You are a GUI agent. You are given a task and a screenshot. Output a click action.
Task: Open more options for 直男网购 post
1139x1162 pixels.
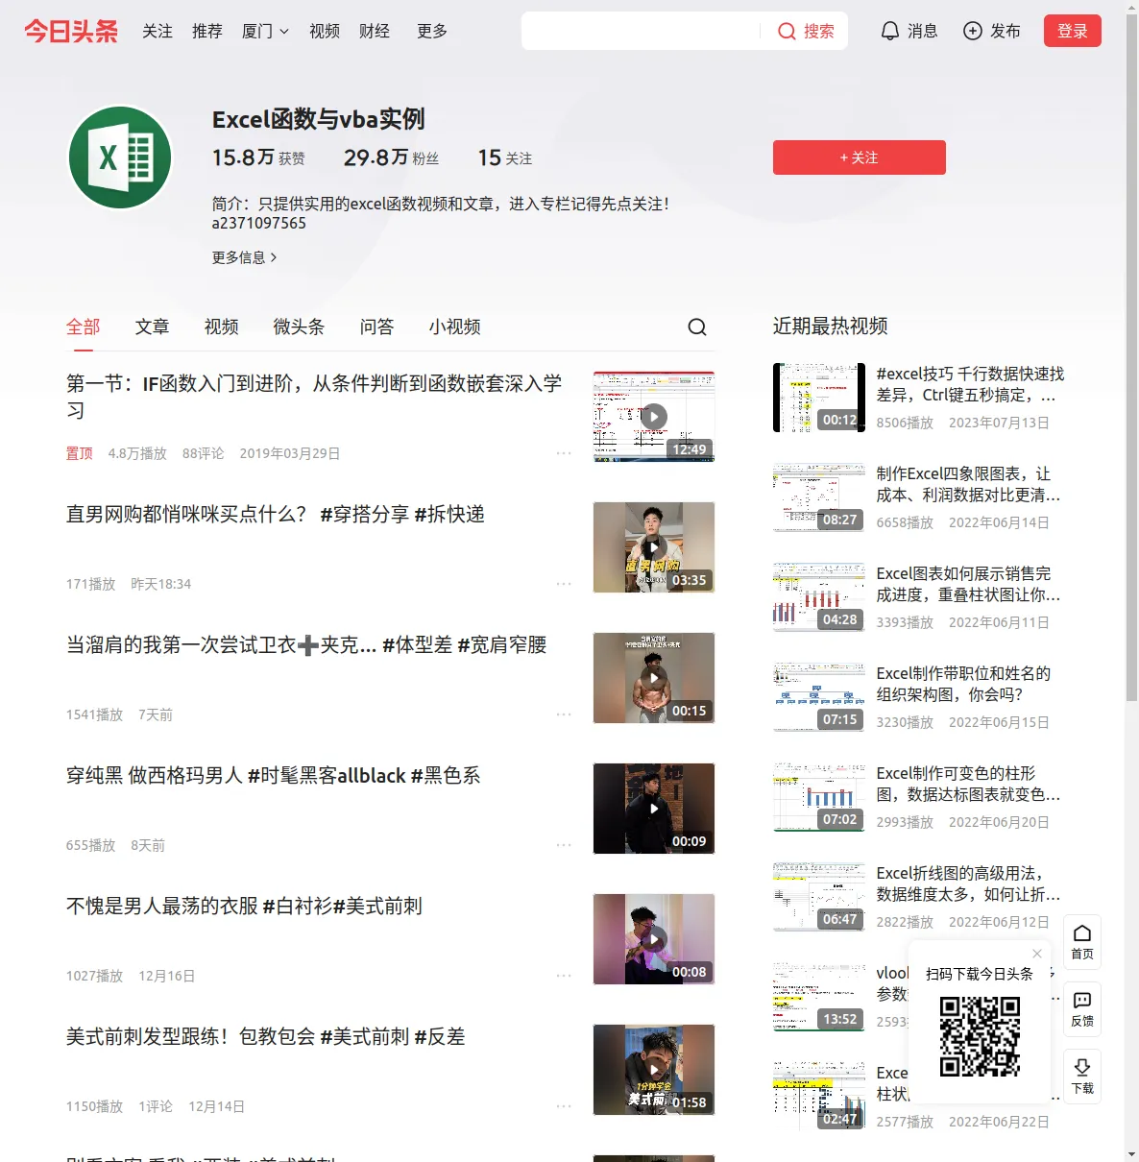coord(564,584)
